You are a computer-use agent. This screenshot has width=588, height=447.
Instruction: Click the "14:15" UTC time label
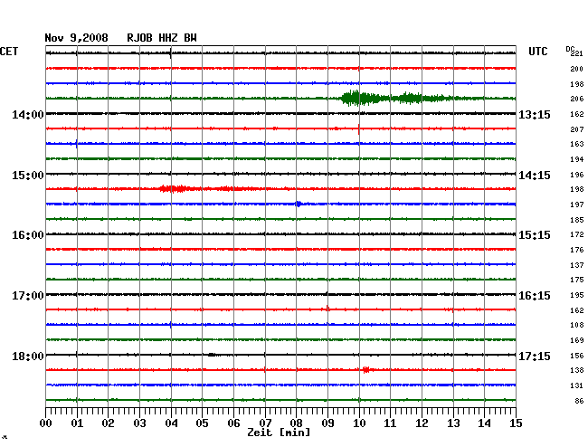click(x=535, y=176)
